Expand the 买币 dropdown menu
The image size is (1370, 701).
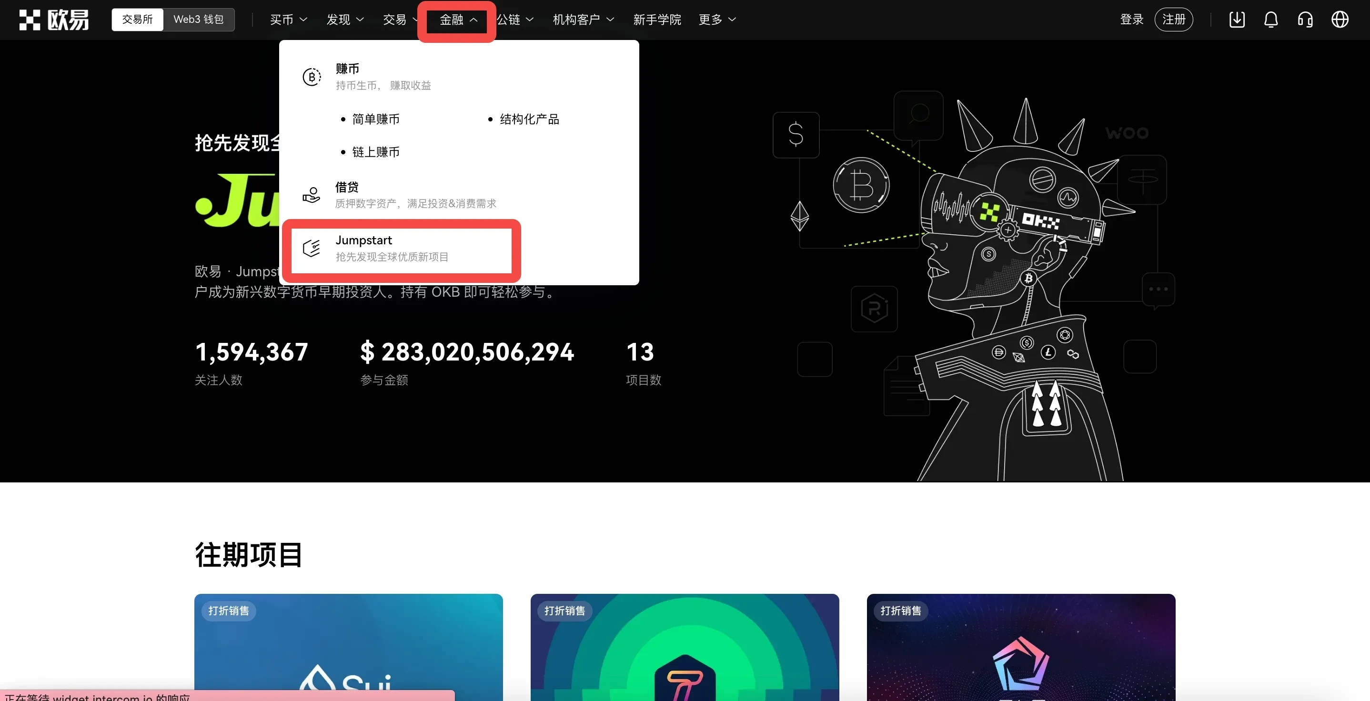tap(289, 20)
